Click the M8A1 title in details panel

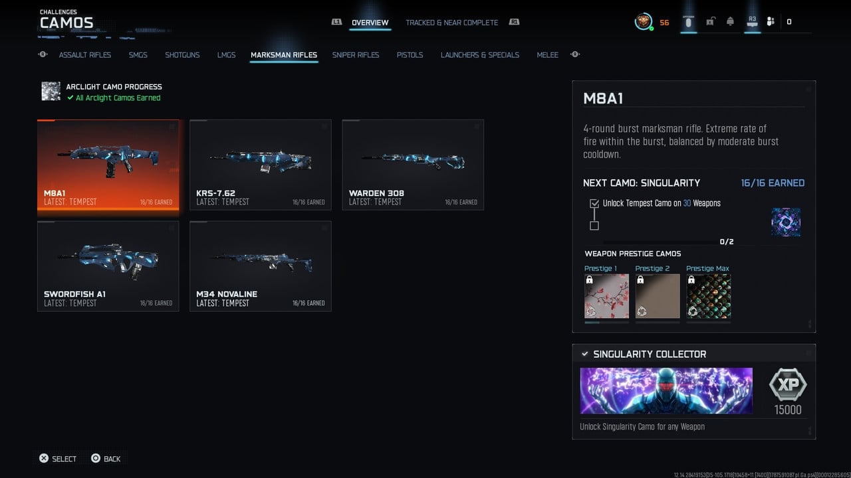coord(603,99)
